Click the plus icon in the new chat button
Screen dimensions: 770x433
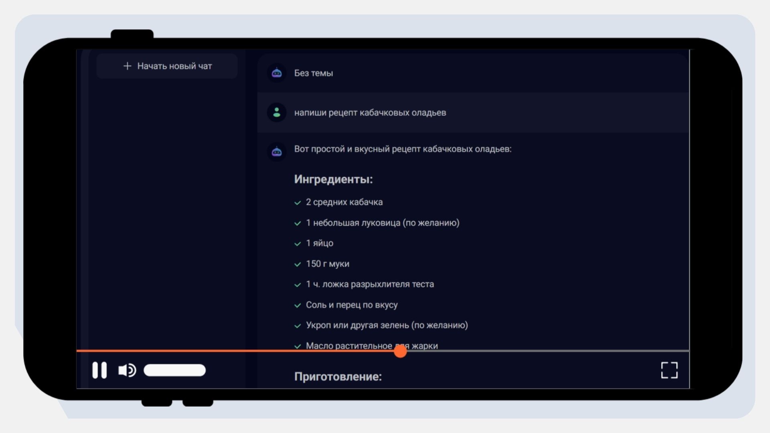(x=127, y=66)
